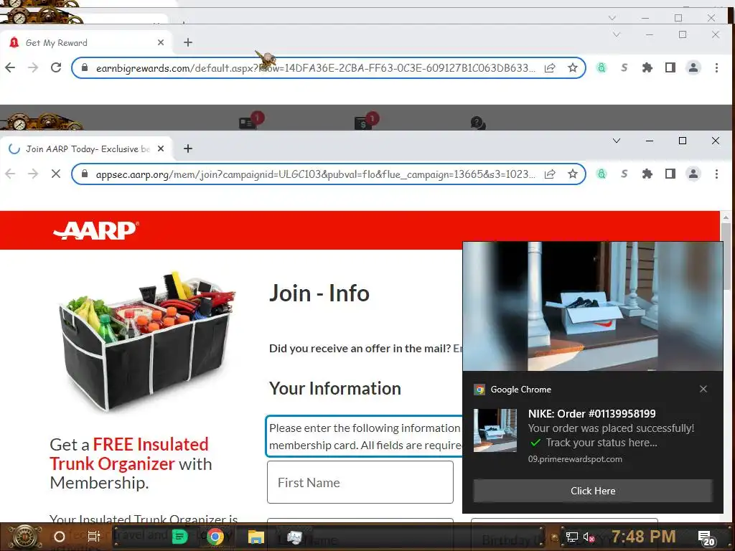Open the large Nike box notification image
735x551 pixels.
(592, 306)
